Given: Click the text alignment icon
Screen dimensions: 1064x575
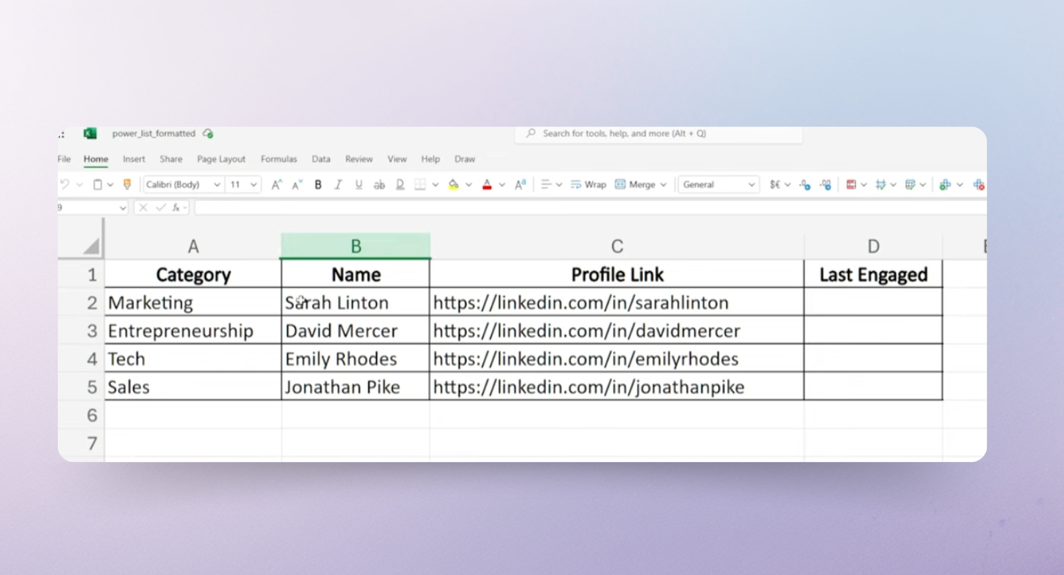Looking at the screenshot, I should click(546, 184).
